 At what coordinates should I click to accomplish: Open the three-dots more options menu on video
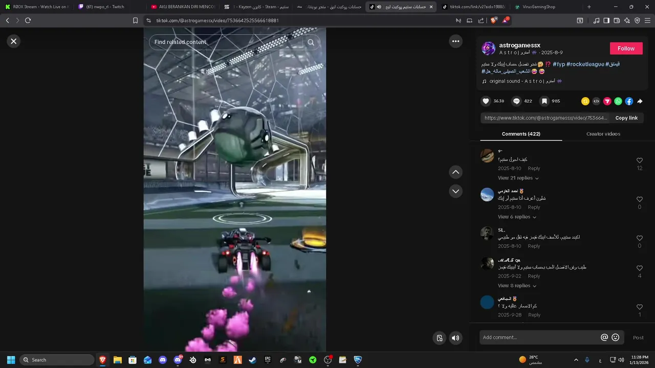pos(455,41)
